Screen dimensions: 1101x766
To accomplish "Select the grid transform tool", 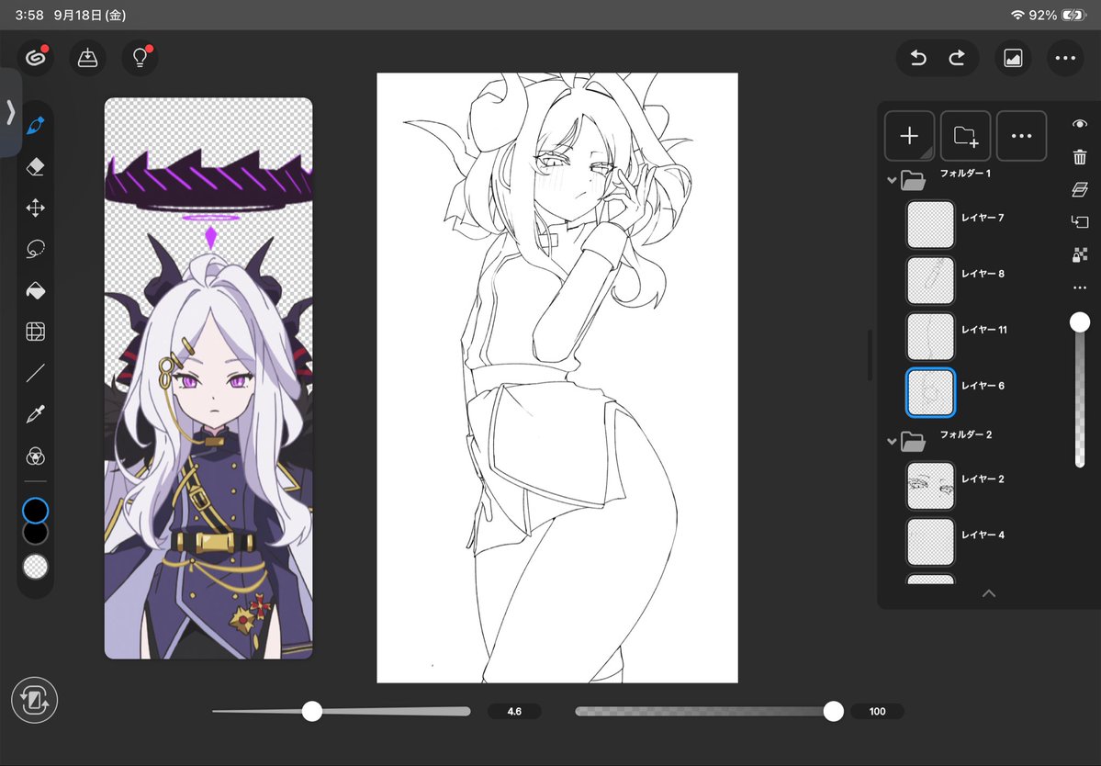I will coord(35,332).
